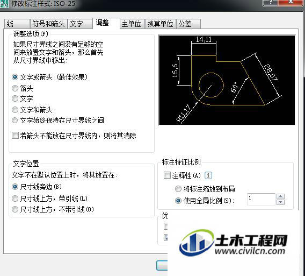Screen dimensions: 305x276
Task: Select 将标注缩放到布局 radio option
Action: 178,189
